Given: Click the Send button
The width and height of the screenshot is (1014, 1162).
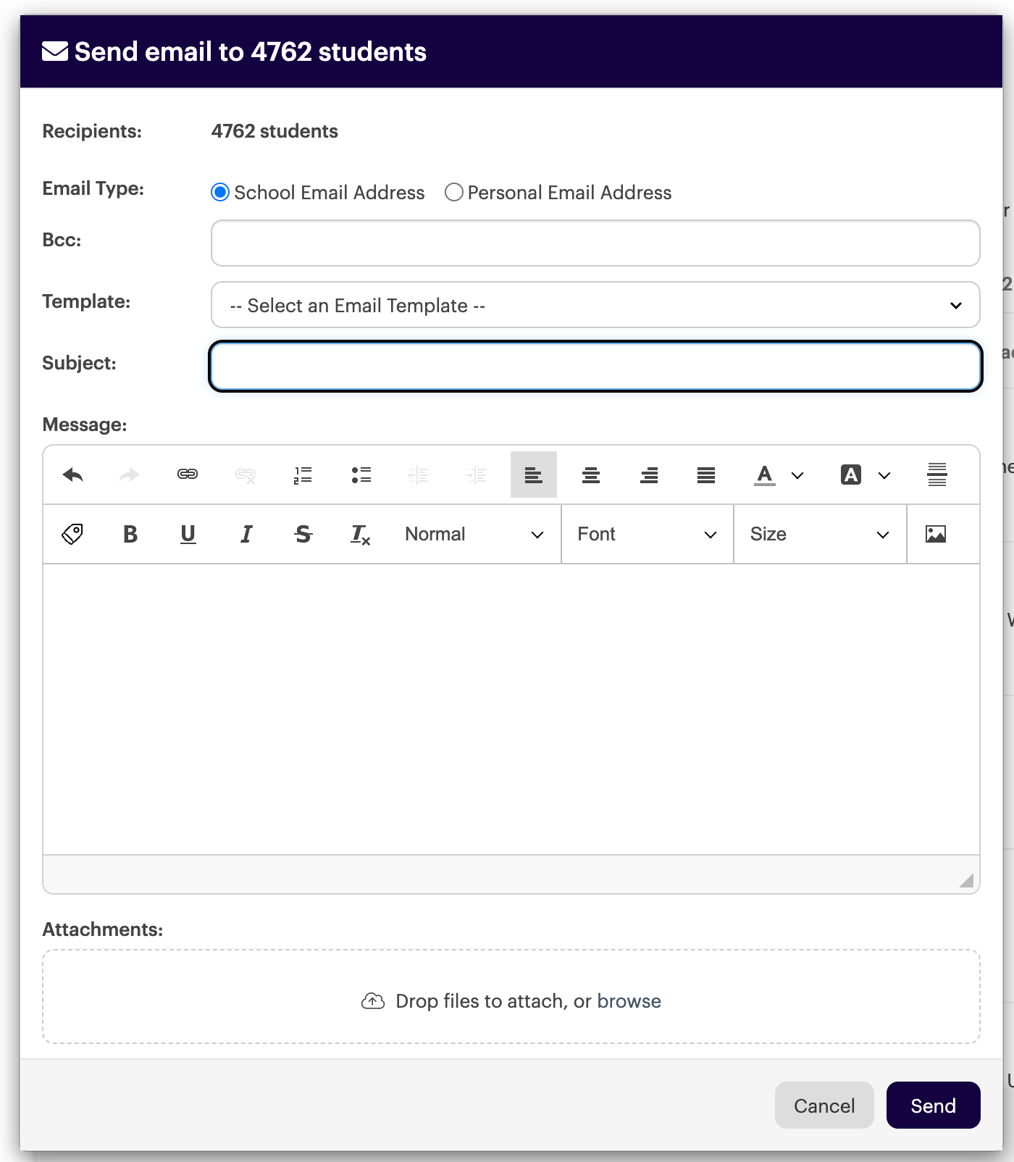Looking at the screenshot, I should click(934, 1105).
